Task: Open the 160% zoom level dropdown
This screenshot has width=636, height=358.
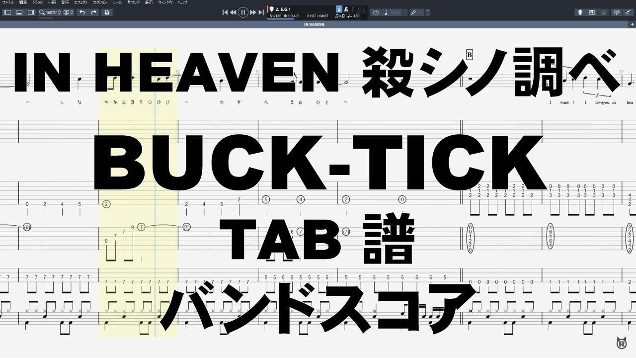Action: click(50, 12)
